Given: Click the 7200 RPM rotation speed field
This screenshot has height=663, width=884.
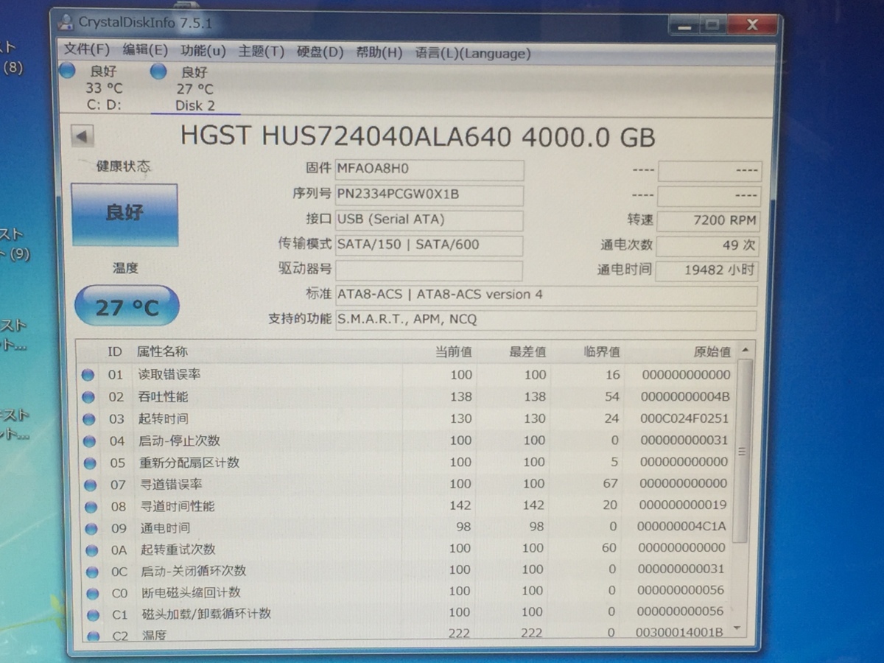Looking at the screenshot, I should coord(708,221).
